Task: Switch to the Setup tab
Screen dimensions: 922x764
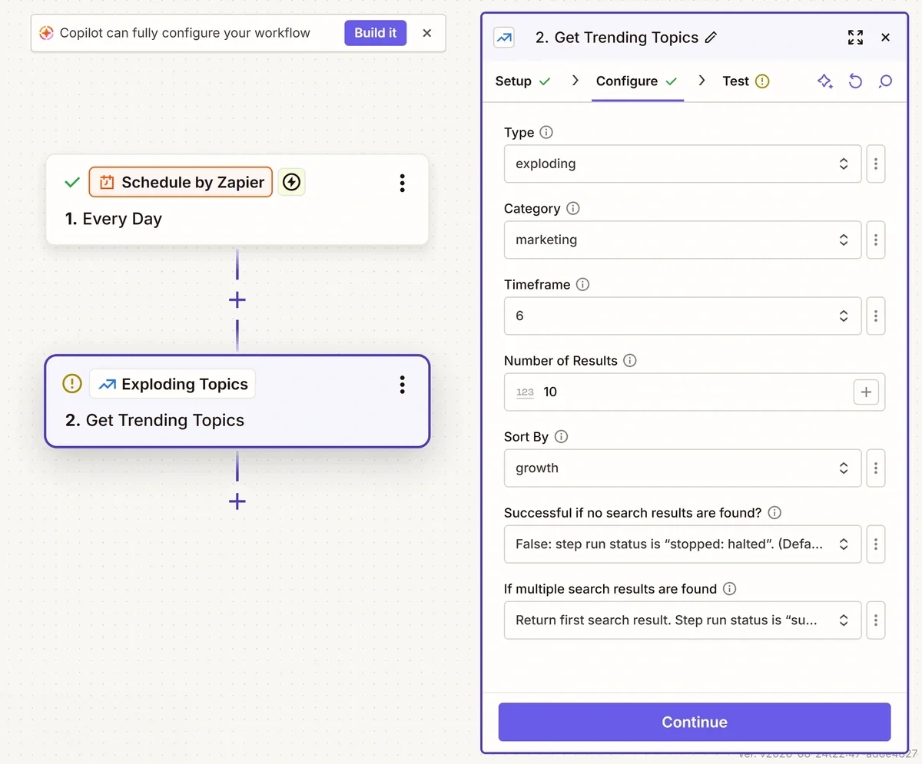Action: pyautogui.click(x=523, y=81)
